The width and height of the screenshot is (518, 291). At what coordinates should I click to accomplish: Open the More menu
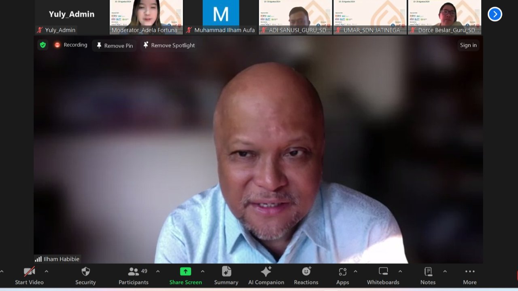coord(469,276)
